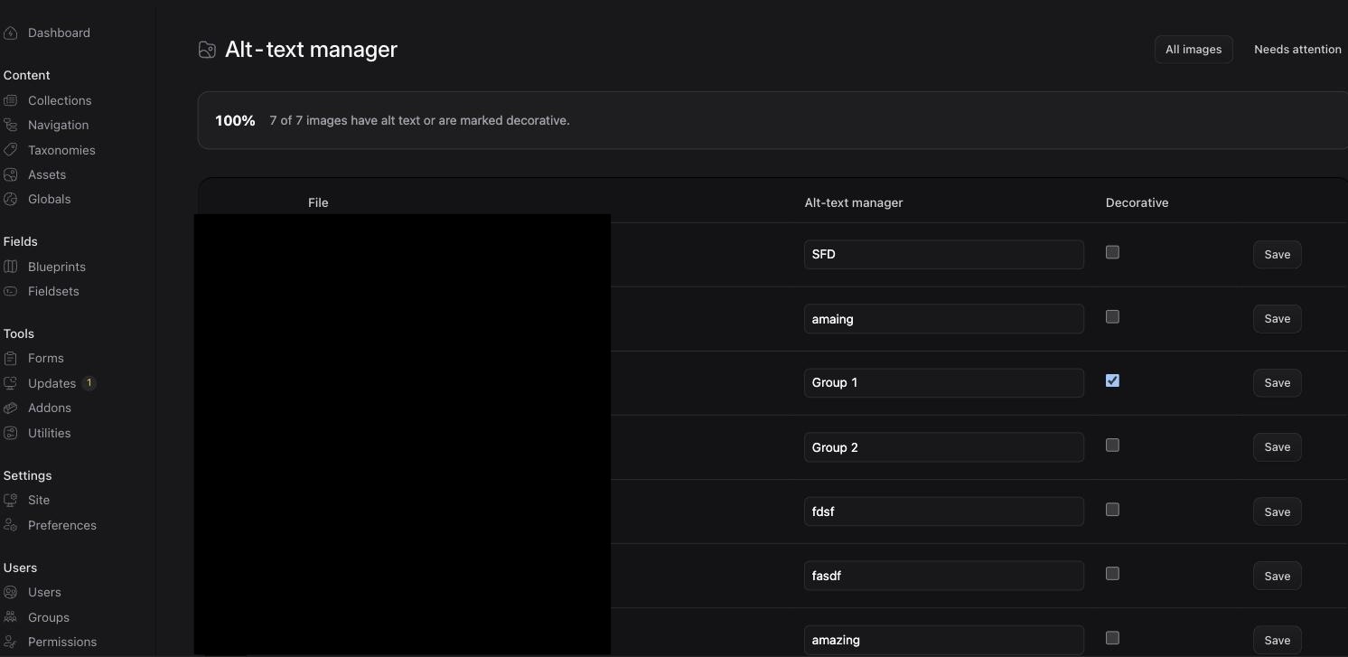Switch to the All images tab

tap(1194, 50)
